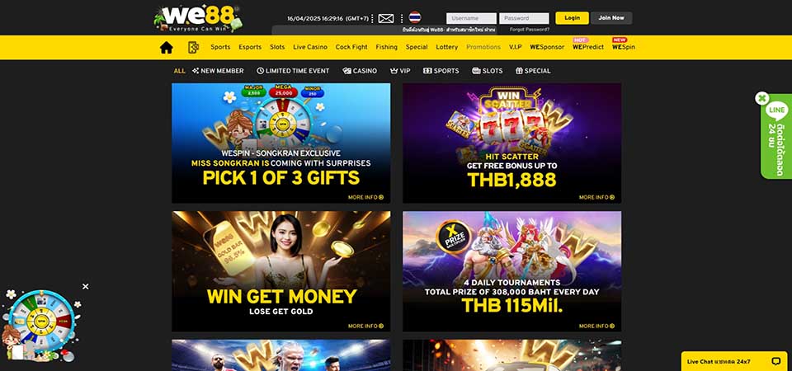Open the green LINE contact banner
The image size is (792, 371).
pyautogui.click(x=777, y=138)
